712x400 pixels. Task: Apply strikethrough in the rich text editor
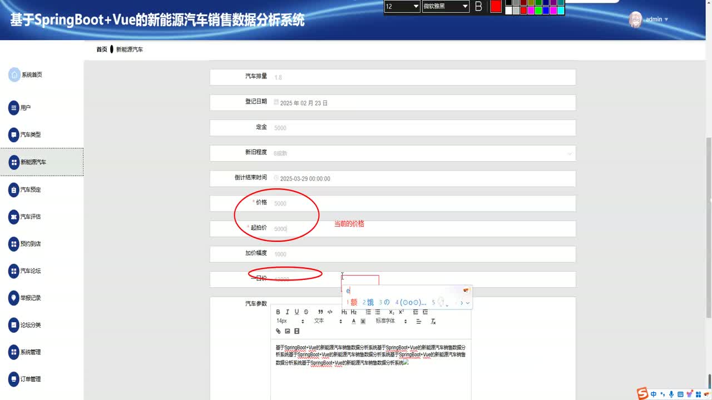(306, 312)
